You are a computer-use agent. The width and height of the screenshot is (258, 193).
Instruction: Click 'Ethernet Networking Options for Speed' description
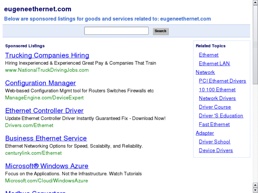[74, 146]
